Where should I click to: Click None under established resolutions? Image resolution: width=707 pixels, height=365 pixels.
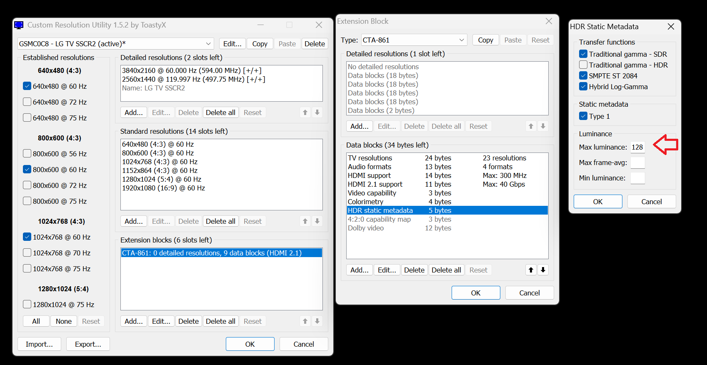point(64,321)
